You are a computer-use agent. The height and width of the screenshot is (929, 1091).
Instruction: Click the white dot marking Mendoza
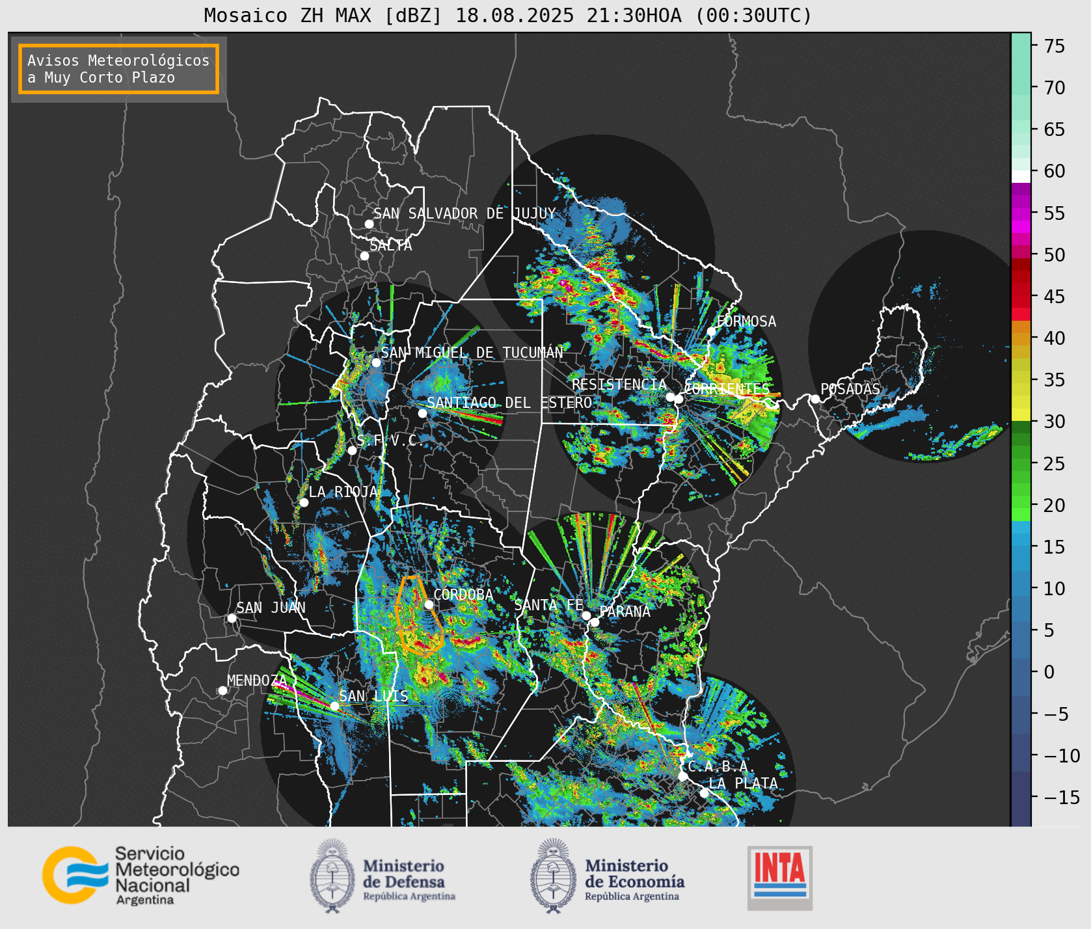click(x=222, y=690)
